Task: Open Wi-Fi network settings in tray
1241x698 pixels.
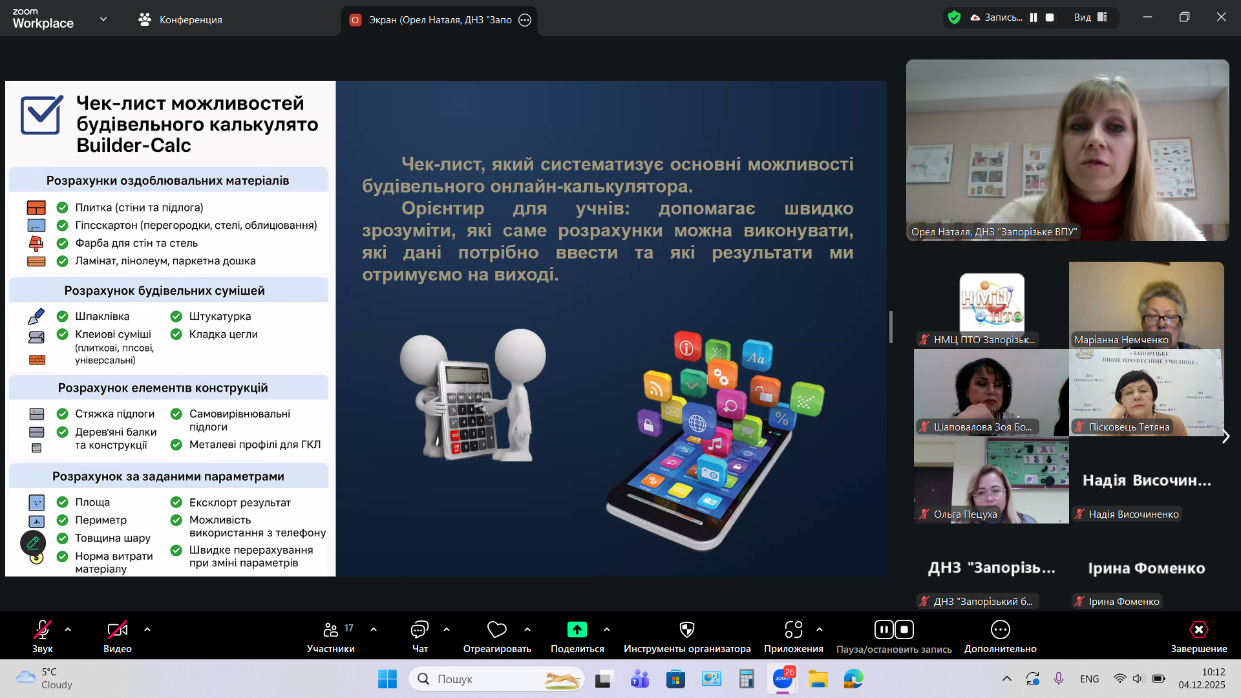Action: pyautogui.click(x=1119, y=679)
